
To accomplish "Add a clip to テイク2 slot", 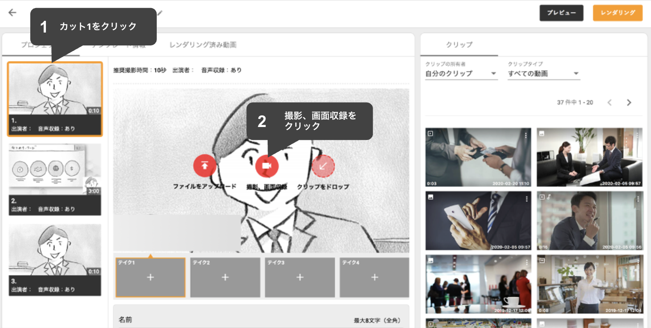I will (x=225, y=277).
